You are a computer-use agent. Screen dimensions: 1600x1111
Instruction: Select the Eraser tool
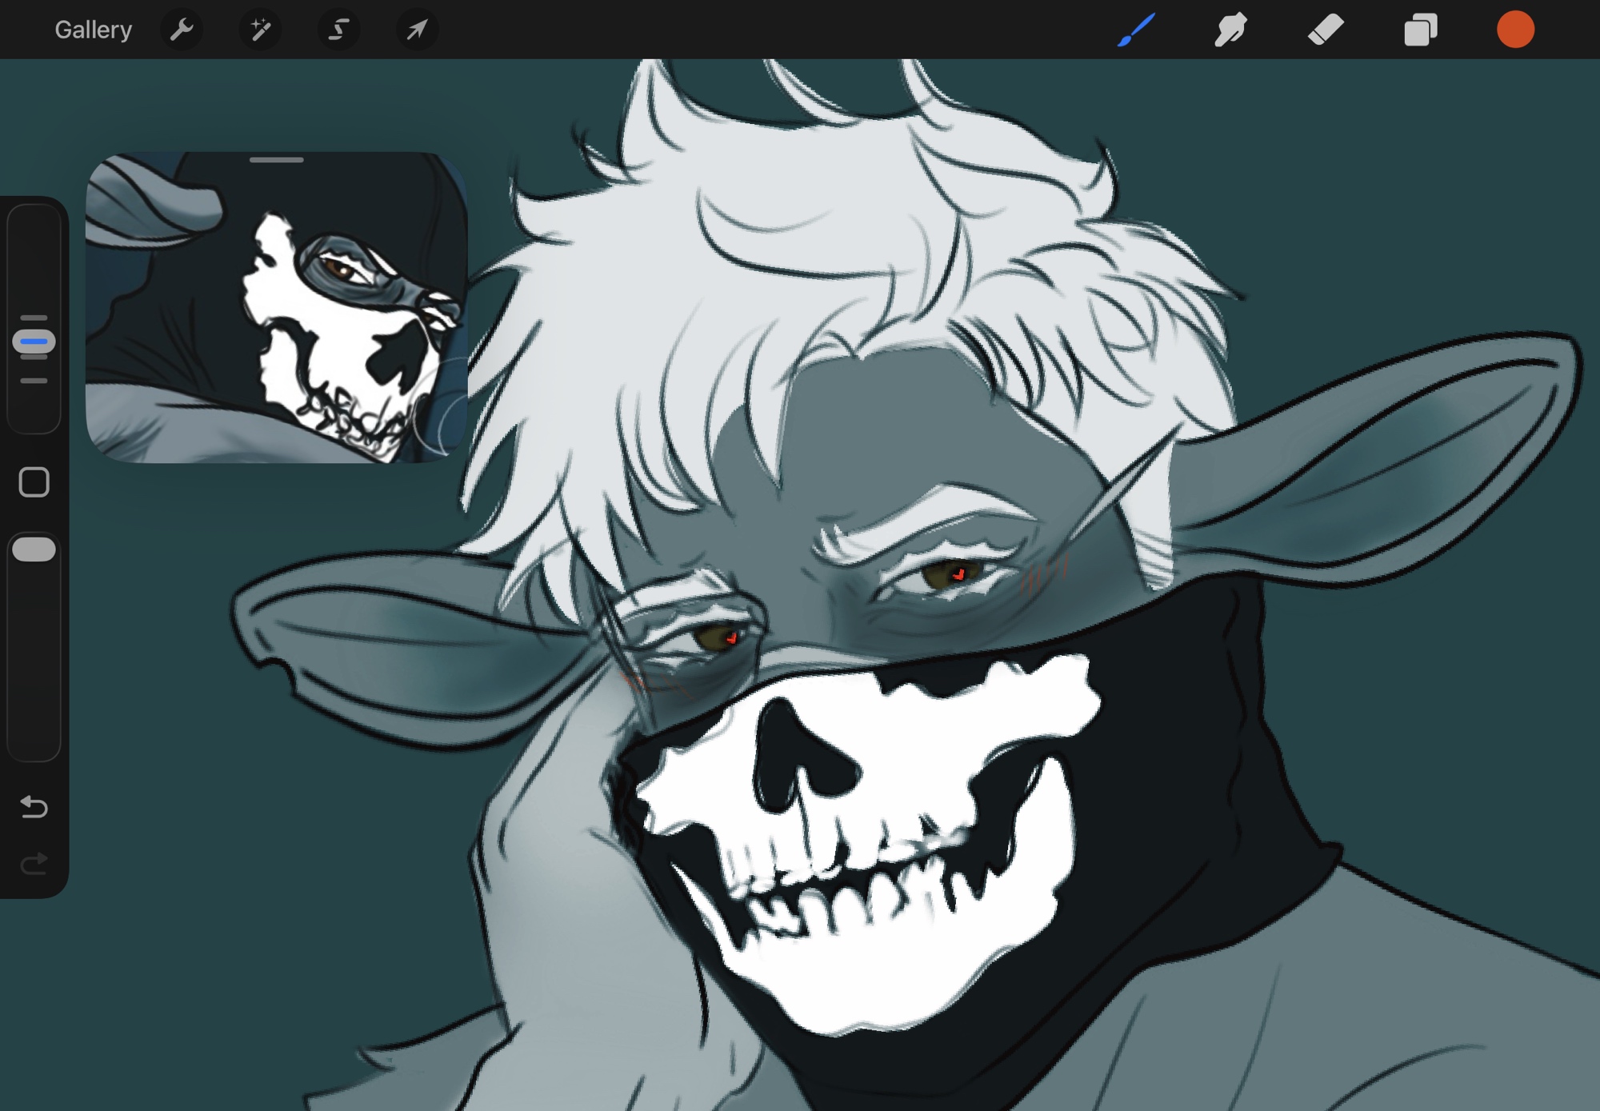tap(1326, 30)
